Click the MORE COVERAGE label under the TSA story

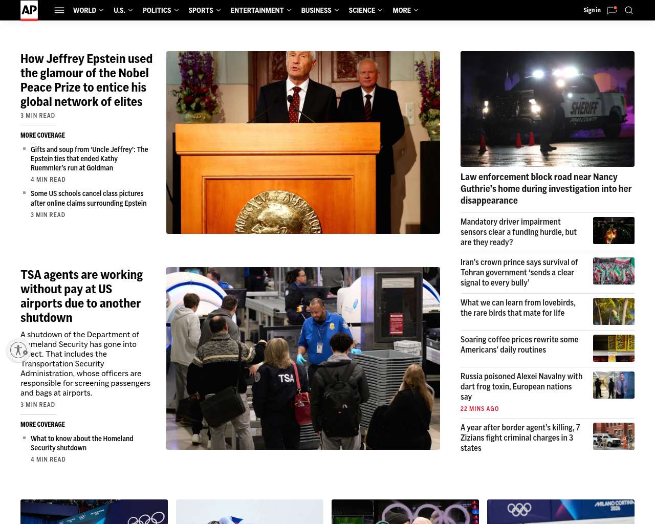[x=42, y=424]
